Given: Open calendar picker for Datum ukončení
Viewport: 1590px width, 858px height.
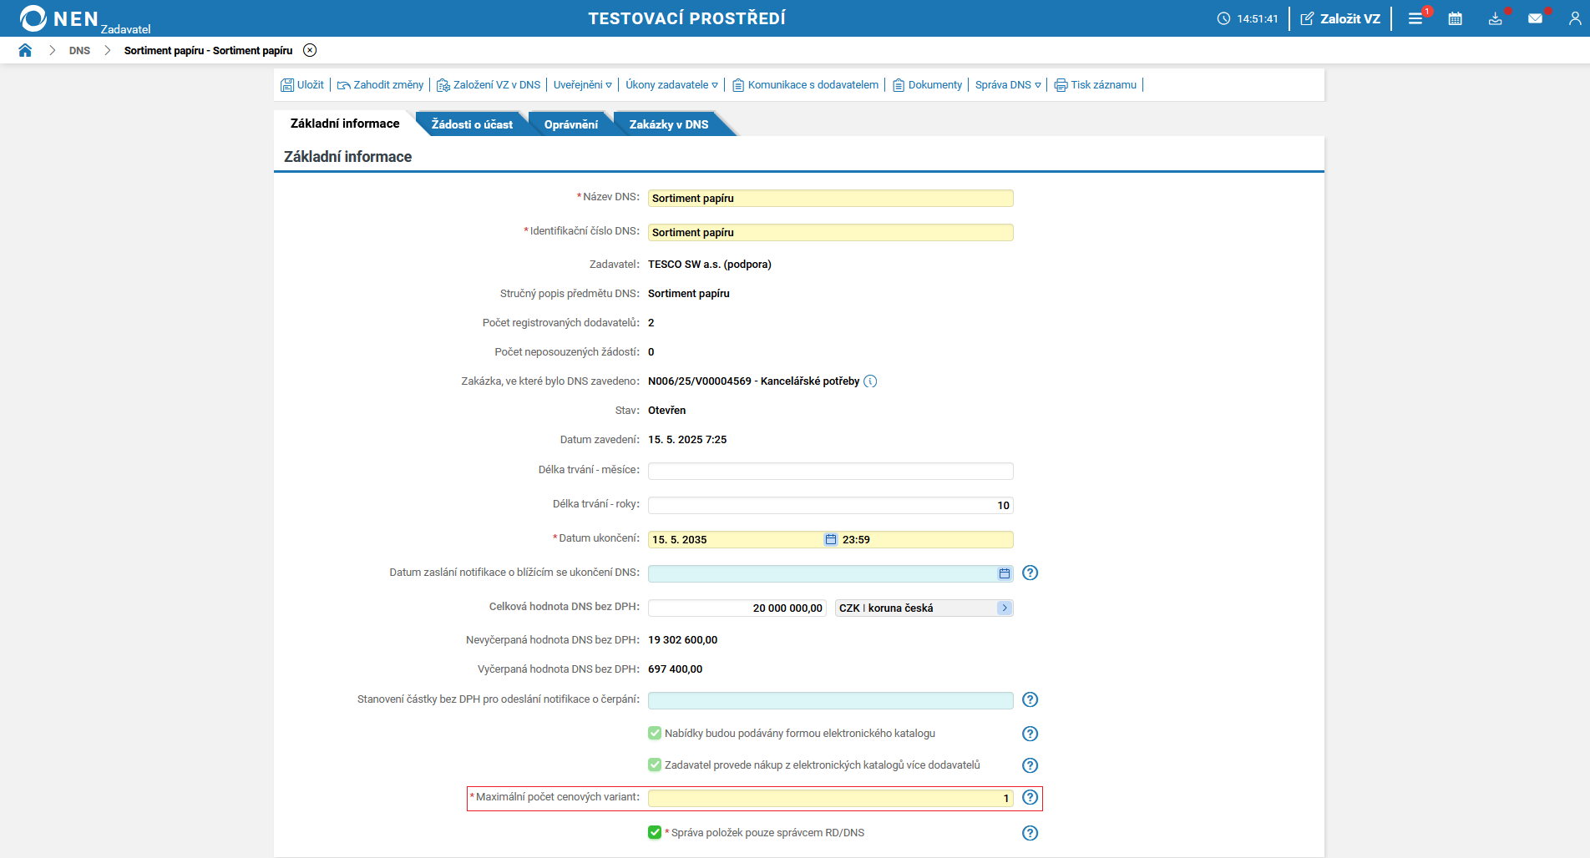Looking at the screenshot, I should pyautogui.click(x=831, y=539).
